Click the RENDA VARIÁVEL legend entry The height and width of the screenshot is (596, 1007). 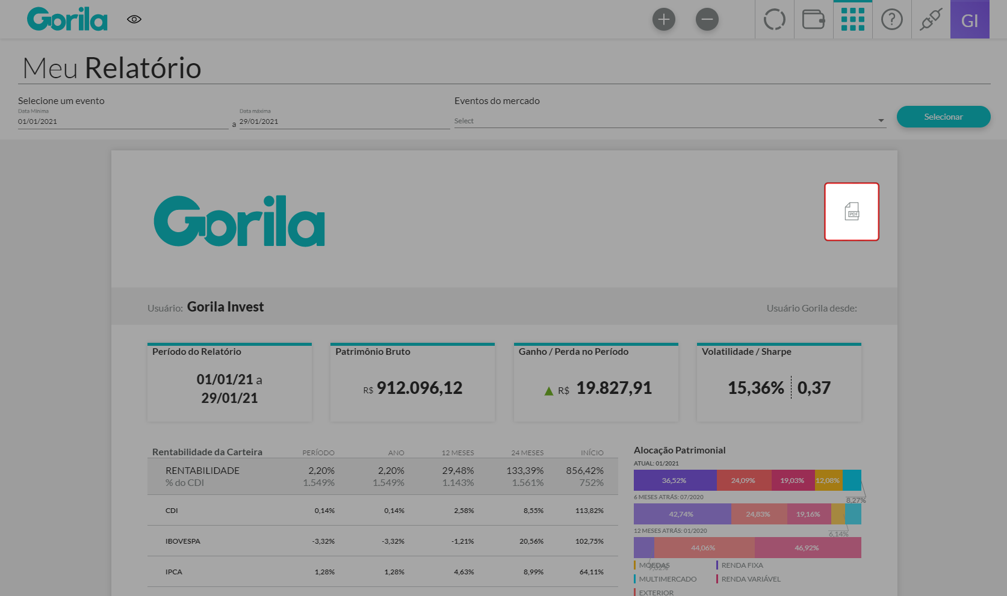pyautogui.click(x=748, y=579)
